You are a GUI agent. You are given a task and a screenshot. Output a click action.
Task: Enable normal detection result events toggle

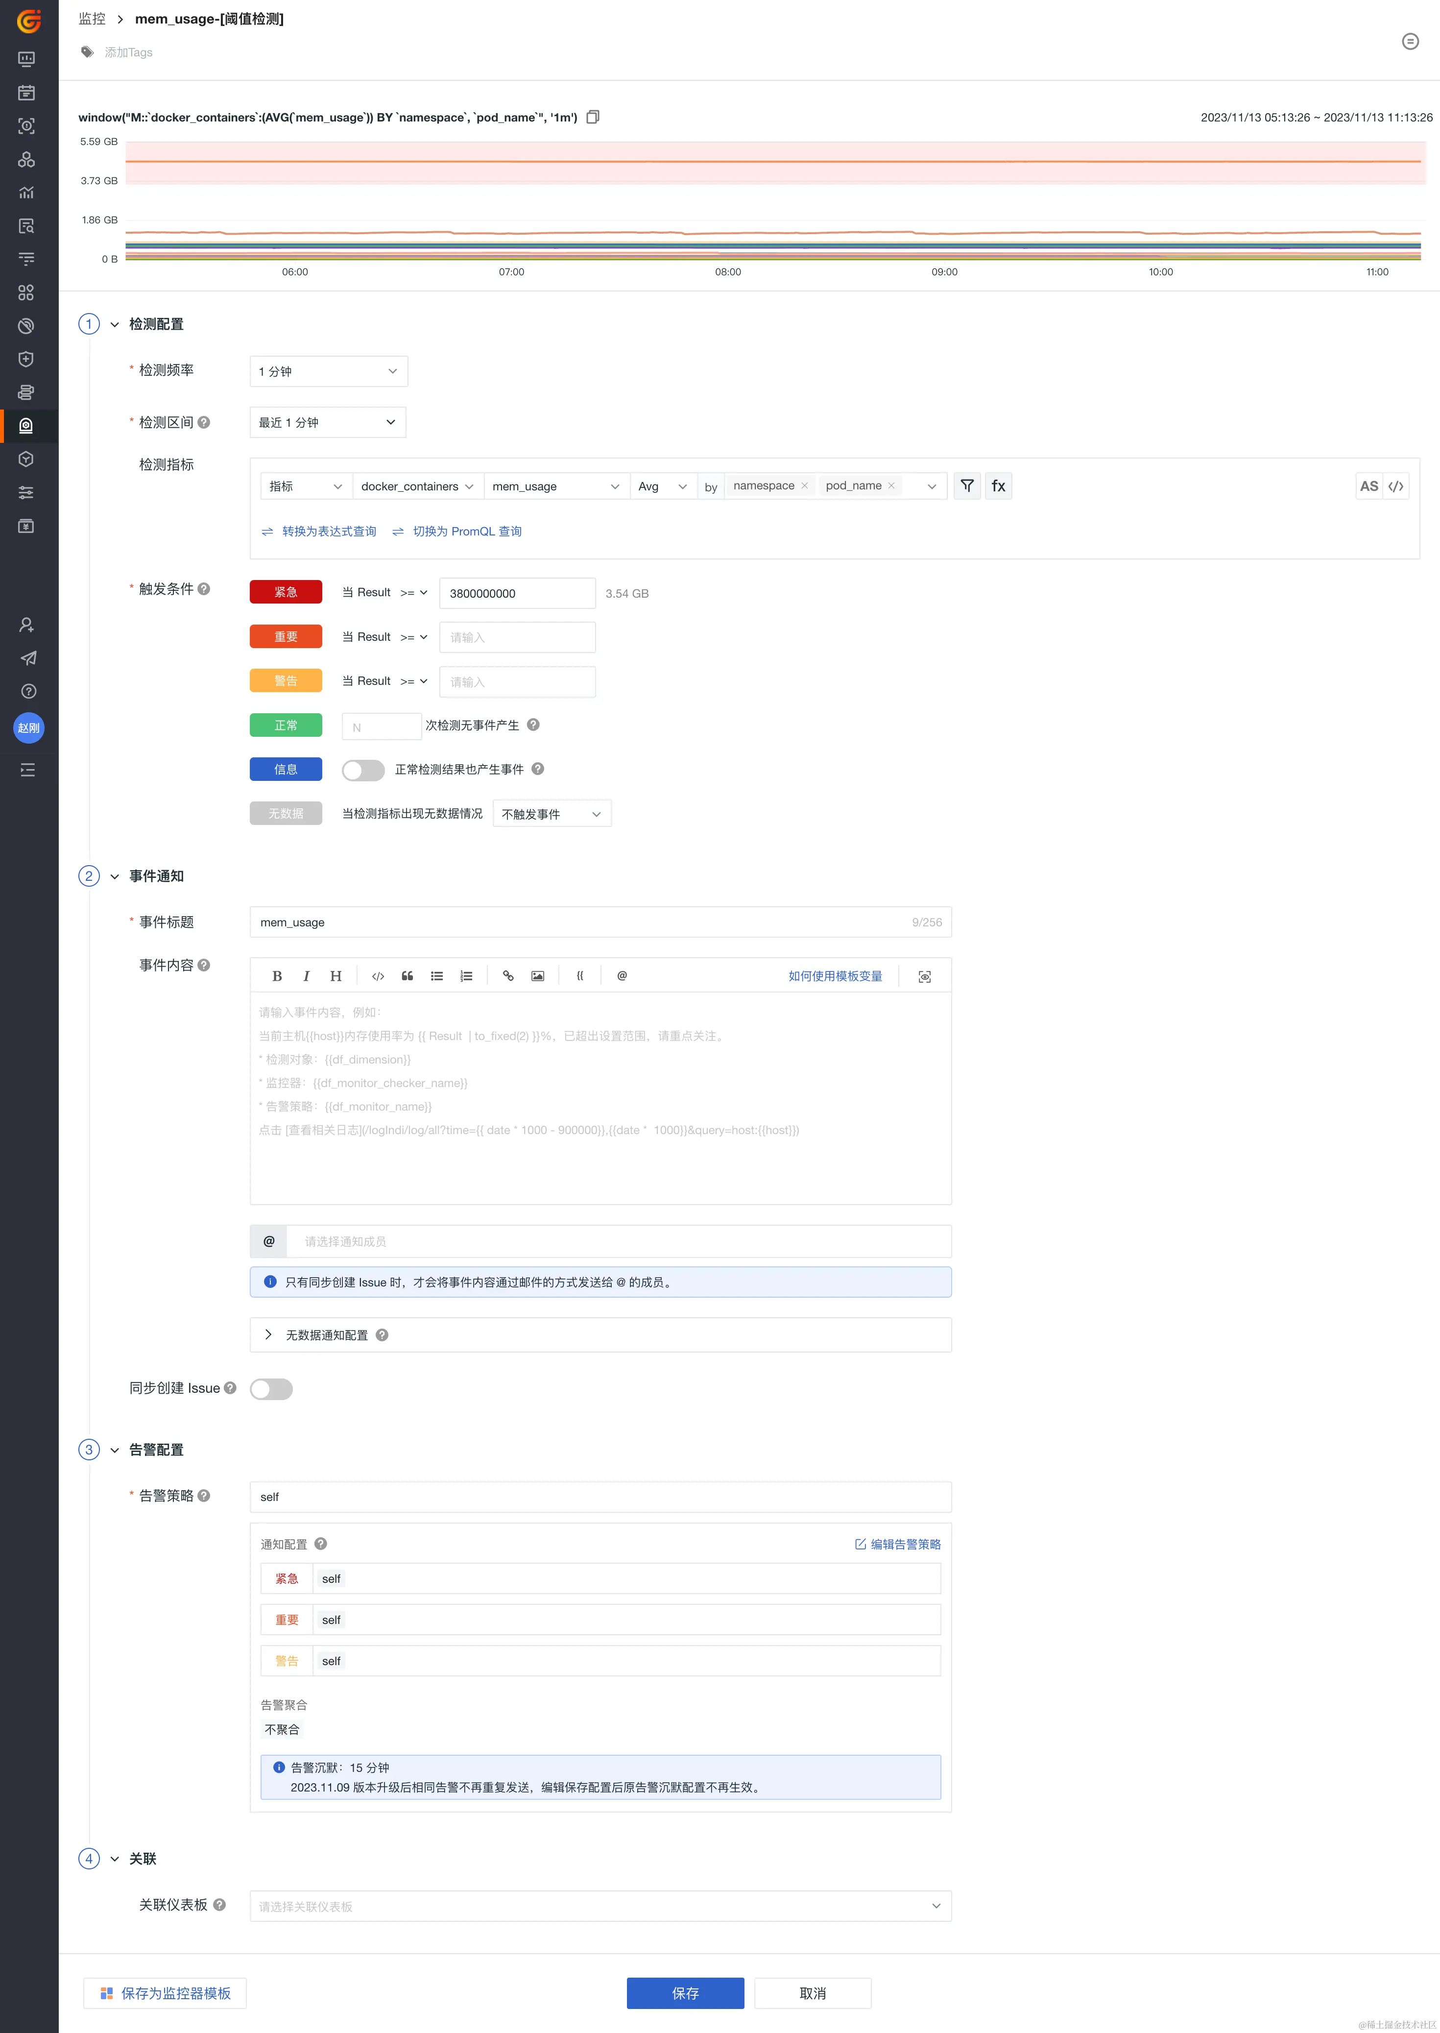coord(362,770)
